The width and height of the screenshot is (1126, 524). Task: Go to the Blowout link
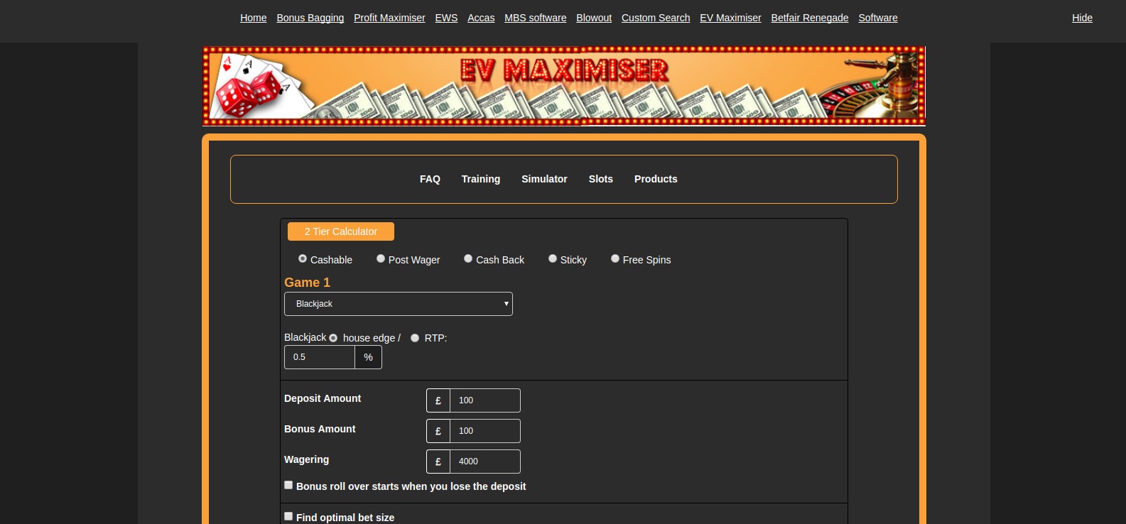[594, 18]
